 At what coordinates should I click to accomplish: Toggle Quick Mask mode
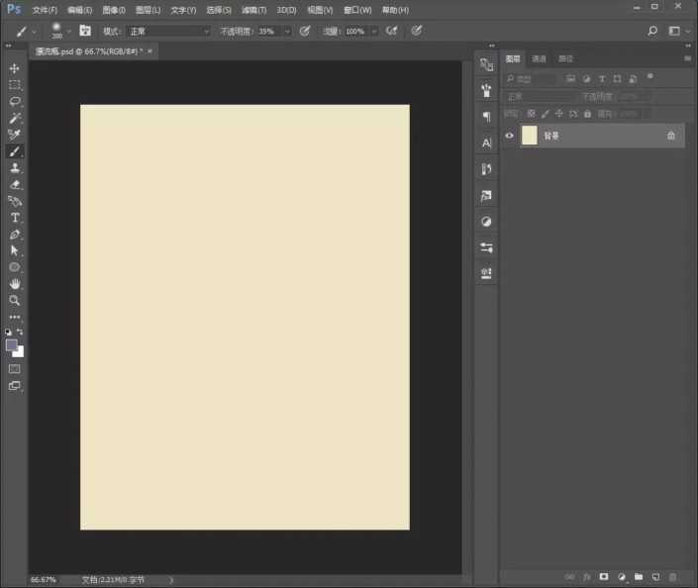tap(15, 368)
